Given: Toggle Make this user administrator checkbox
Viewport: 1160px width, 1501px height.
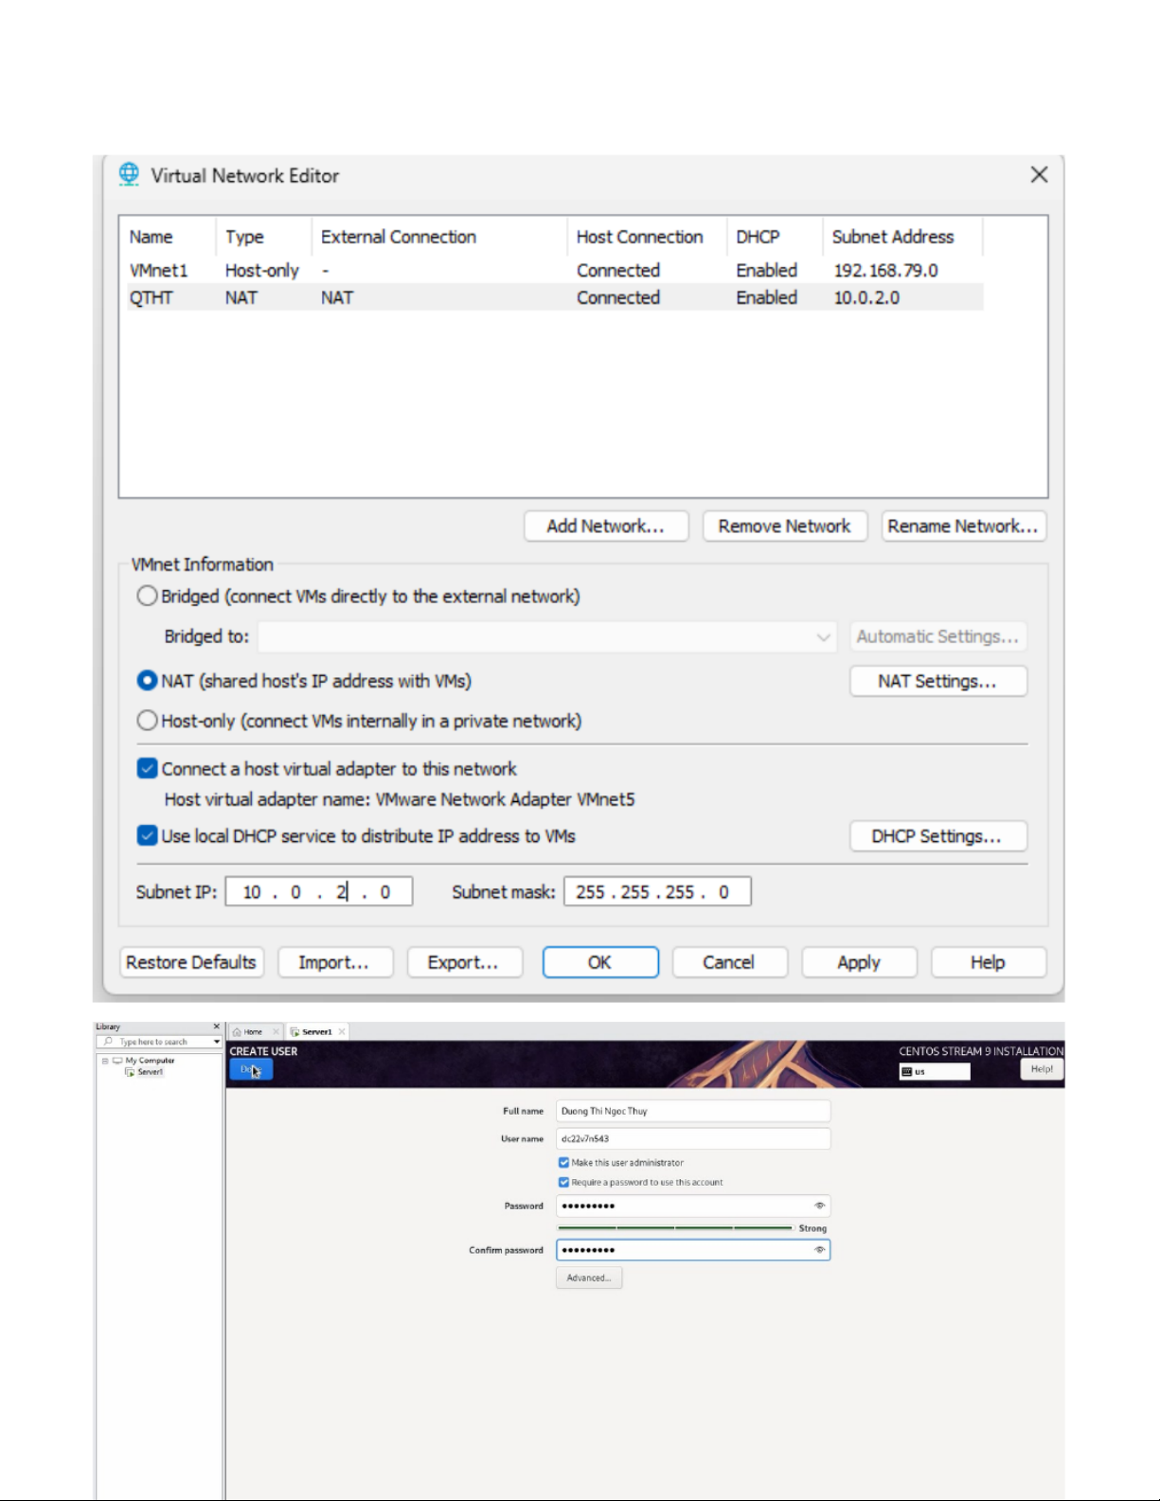Looking at the screenshot, I should click(x=563, y=1162).
